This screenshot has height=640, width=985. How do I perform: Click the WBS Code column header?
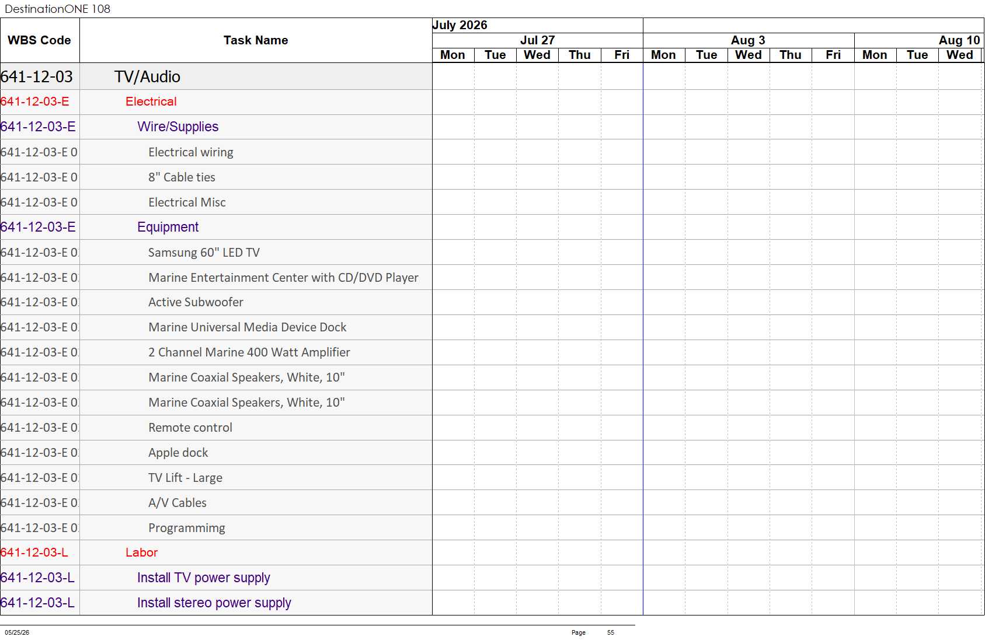pos(40,40)
